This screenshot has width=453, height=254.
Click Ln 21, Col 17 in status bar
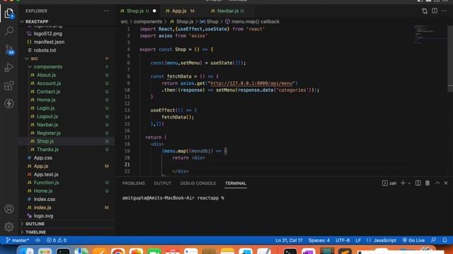(289, 240)
